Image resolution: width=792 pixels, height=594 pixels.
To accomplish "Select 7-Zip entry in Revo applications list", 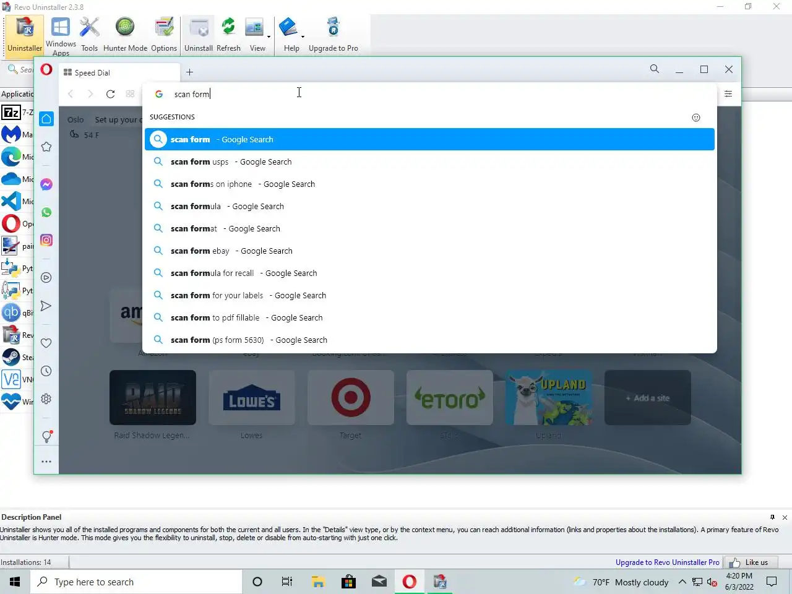I will [17, 113].
